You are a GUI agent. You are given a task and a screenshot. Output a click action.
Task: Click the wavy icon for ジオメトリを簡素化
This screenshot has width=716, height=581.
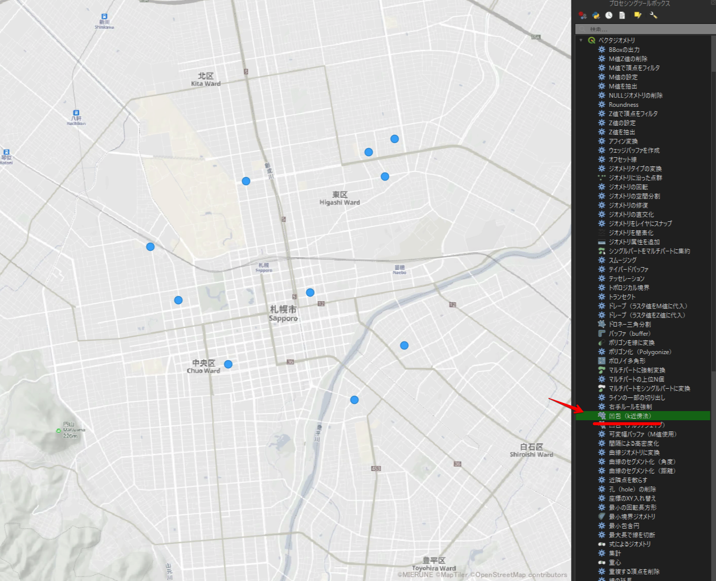coord(602,233)
